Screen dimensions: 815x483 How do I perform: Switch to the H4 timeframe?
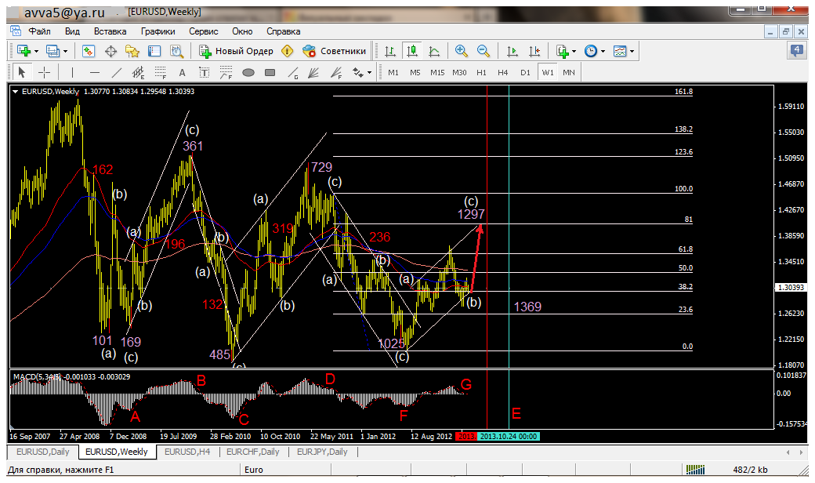[502, 73]
